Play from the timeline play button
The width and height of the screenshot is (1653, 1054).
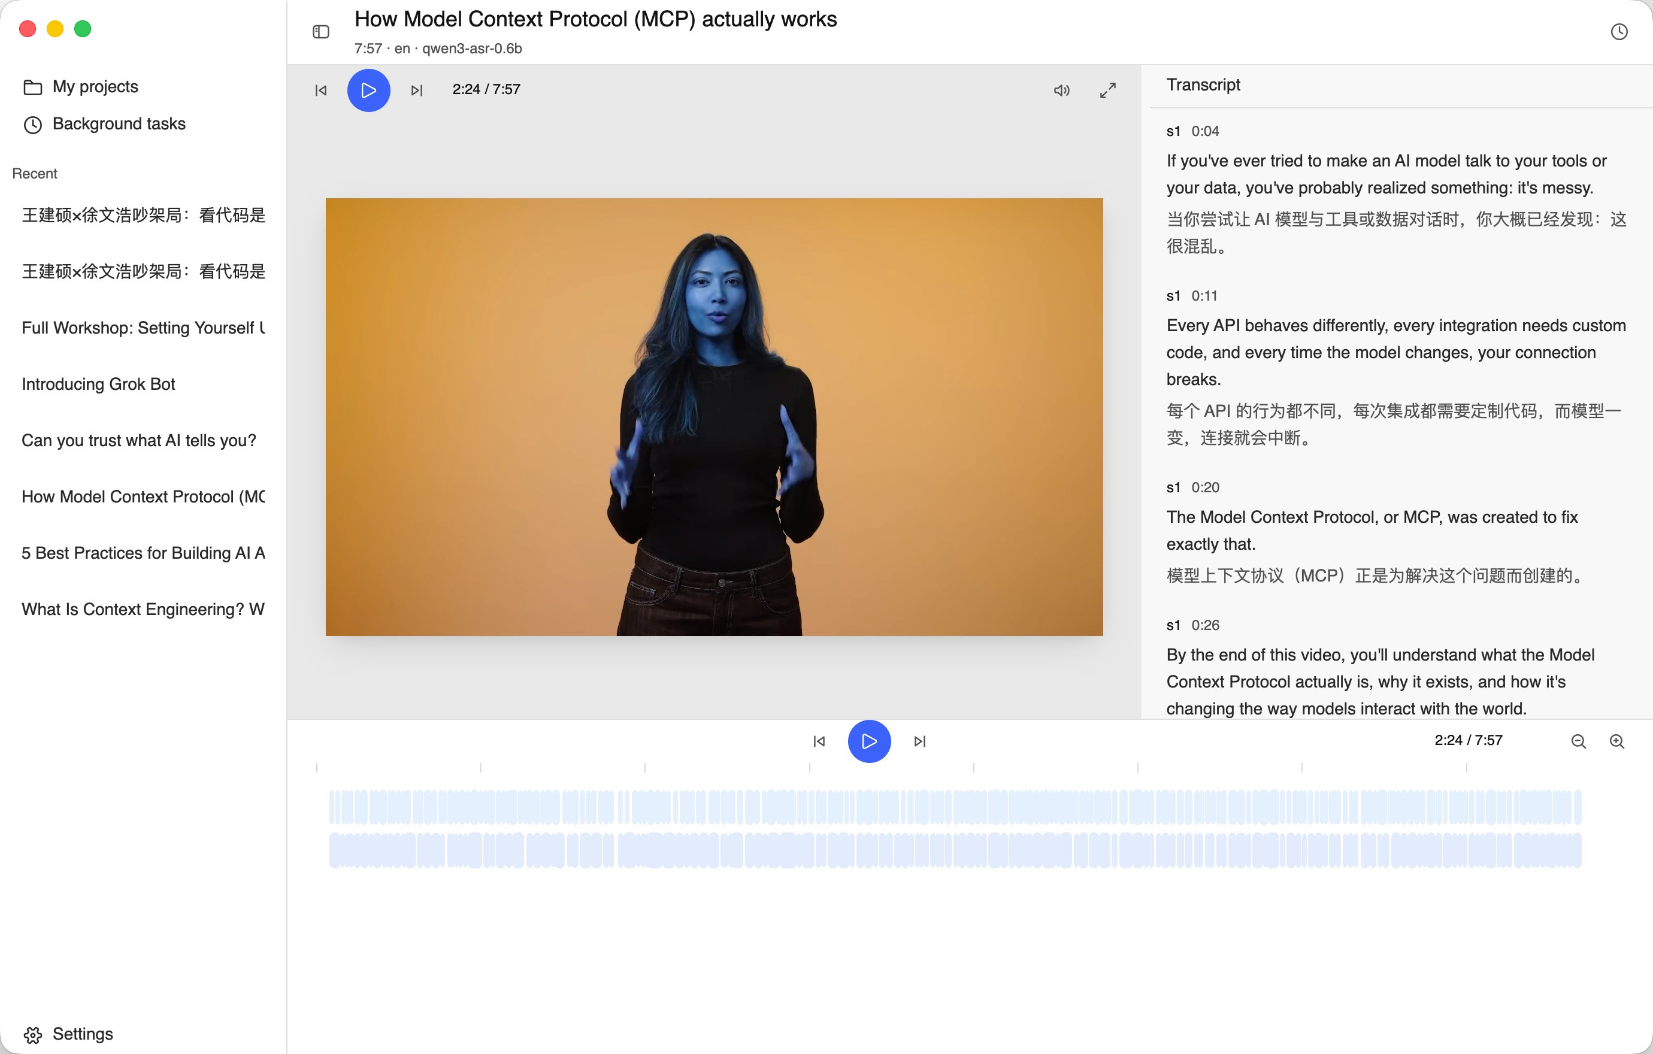869,741
